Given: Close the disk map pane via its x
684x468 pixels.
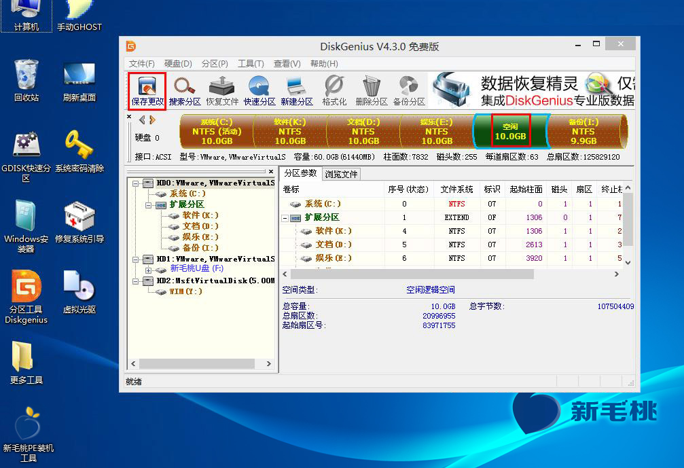Looking at the screenshot, I should [x=129, y=116].
